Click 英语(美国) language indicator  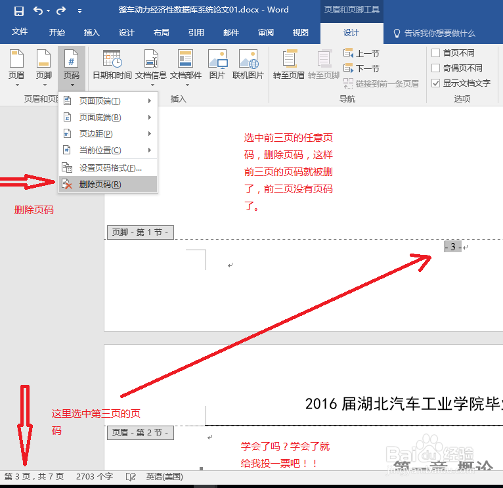point(165,476)
